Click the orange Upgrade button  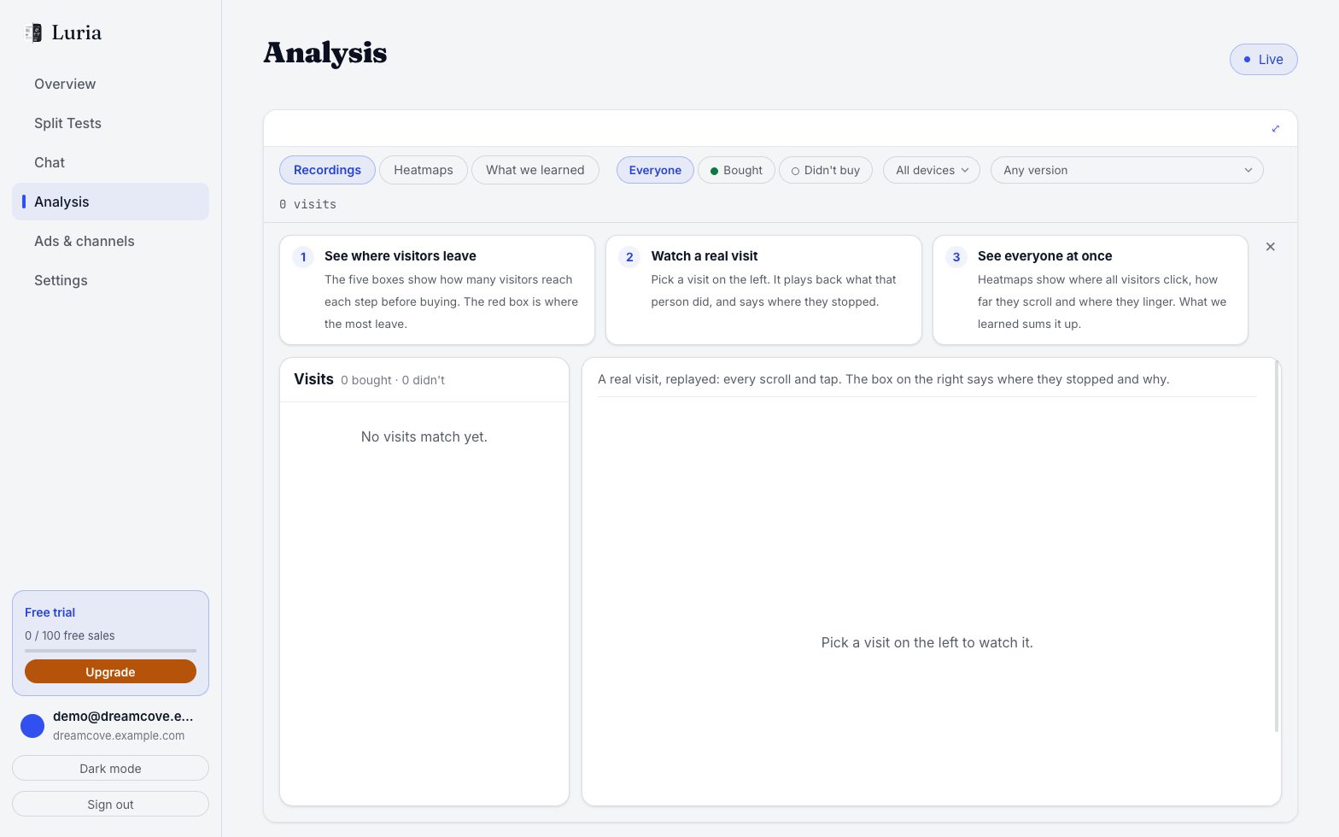110,672
